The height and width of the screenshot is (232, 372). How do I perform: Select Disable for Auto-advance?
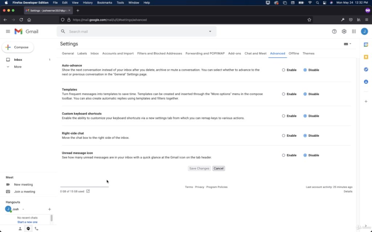coord(305,70)
